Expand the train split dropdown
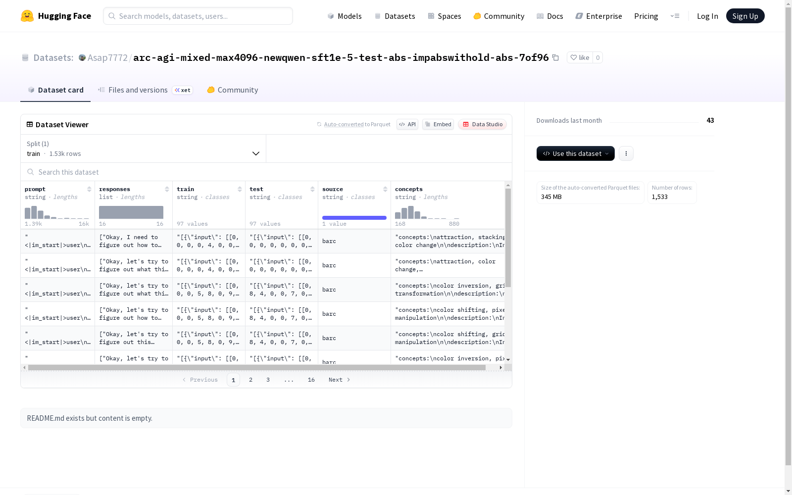This screenshot has height=495, width=792. (x=144, y=148)
